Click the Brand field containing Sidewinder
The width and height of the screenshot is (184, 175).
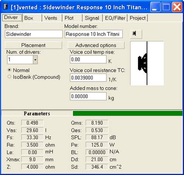click(34, 34)
